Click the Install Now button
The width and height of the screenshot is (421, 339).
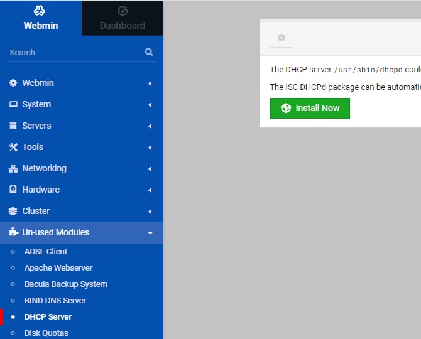click(310, 108)
